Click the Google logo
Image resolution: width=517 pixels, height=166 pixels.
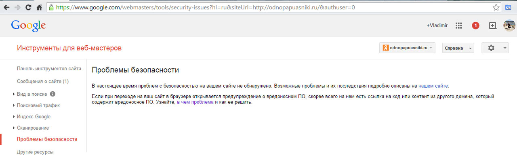[x=28, y=25]
